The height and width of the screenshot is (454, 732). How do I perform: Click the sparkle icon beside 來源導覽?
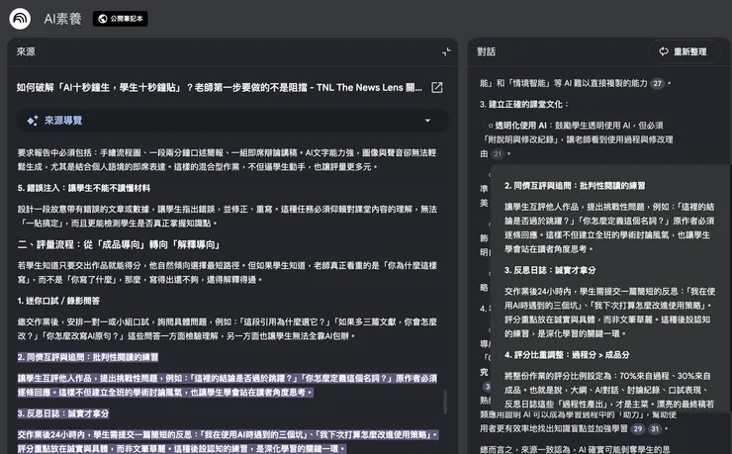[33, 121]
